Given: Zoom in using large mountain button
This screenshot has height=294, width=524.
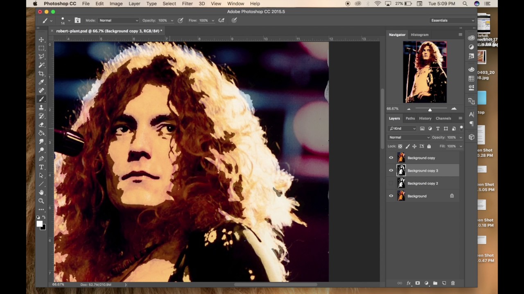Looking at the screenshot, I should point(454,109).
